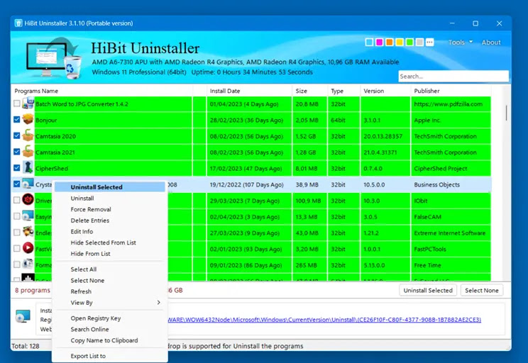Select the Extreme Internet Software publisher cell
Viewport: 528px width, 363px height.
pos(451,233)
